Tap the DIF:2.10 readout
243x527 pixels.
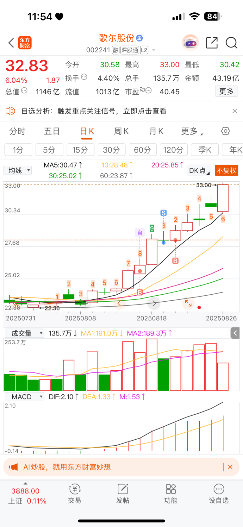coord(64,397)
